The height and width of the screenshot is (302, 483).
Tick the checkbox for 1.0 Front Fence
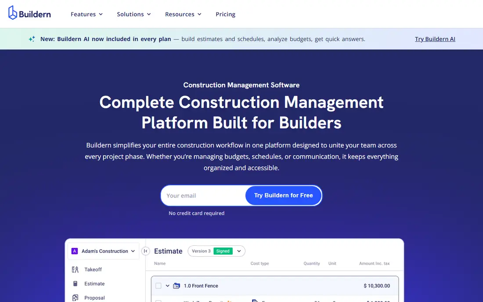tap(159, 286)
